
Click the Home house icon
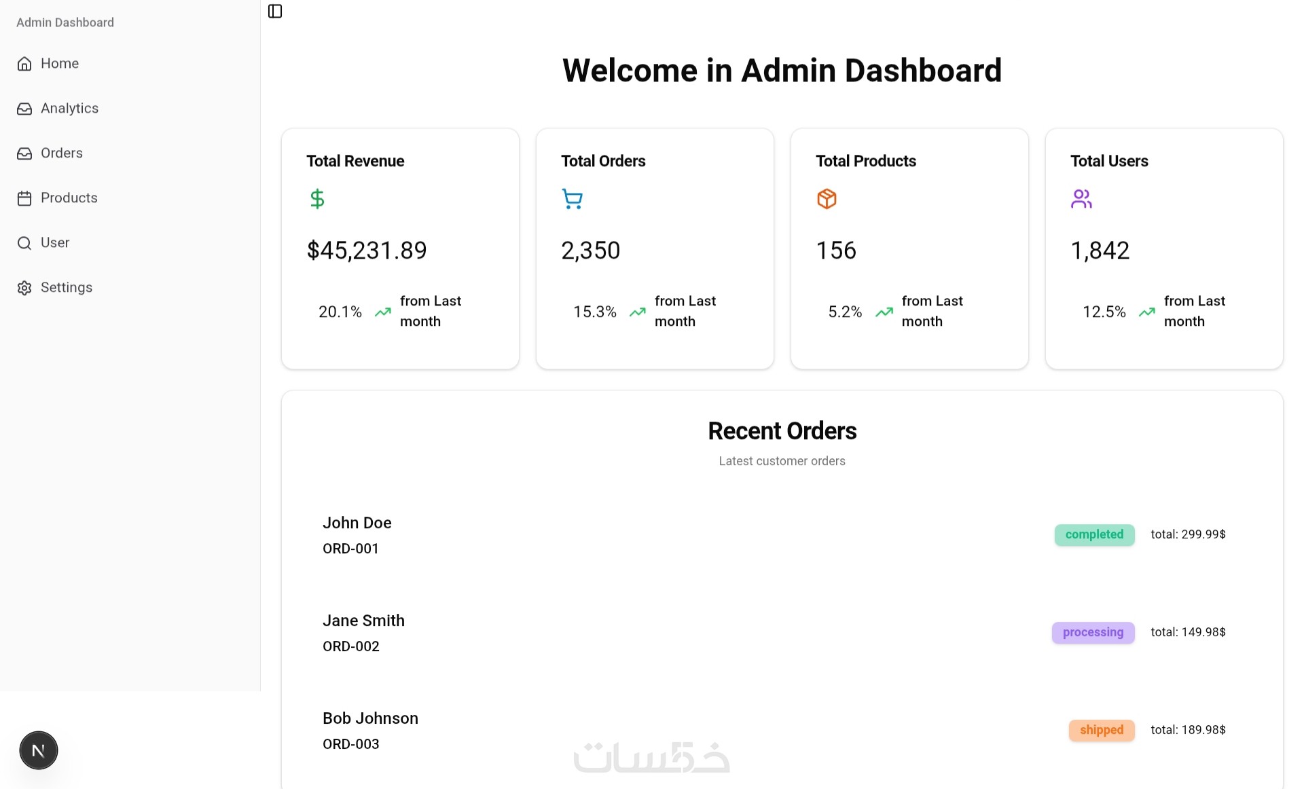pyautogui.click(x=24, y=64)
